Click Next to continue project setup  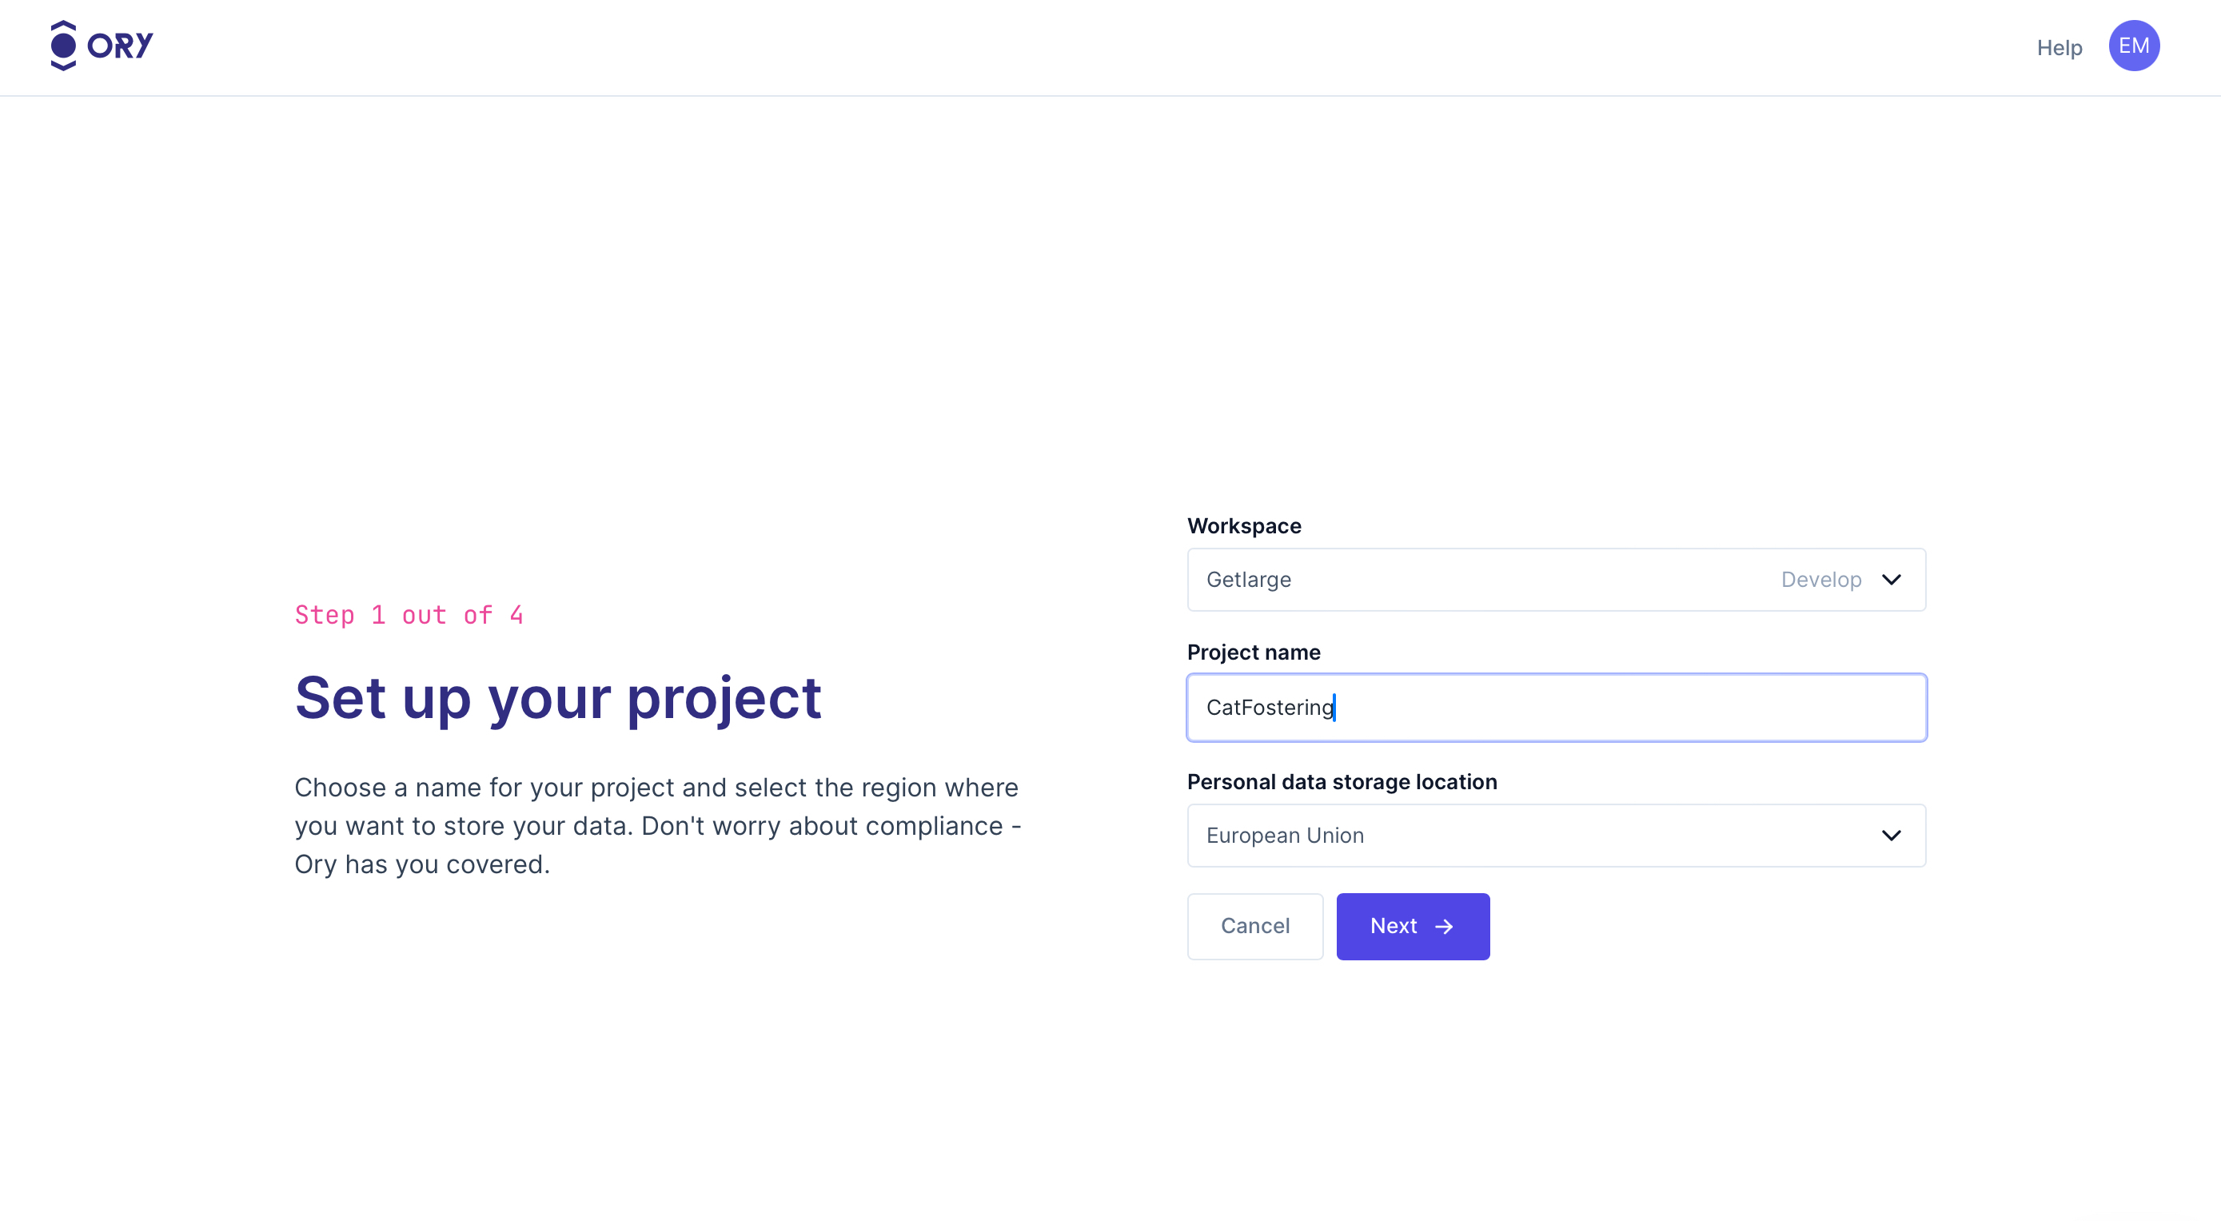click(1412, 926)
